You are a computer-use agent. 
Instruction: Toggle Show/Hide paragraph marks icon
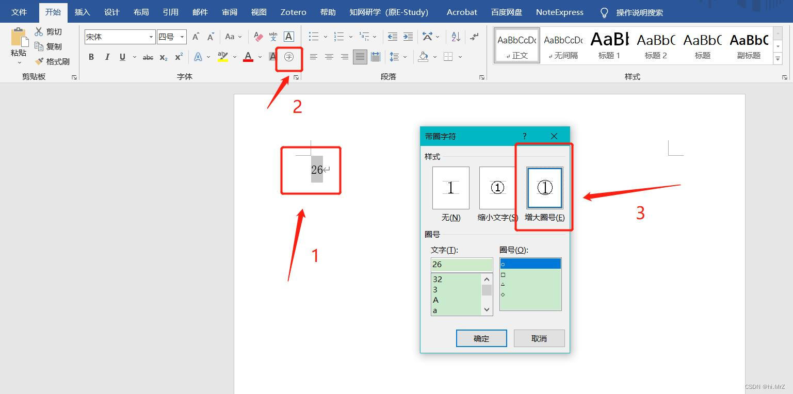475,37
